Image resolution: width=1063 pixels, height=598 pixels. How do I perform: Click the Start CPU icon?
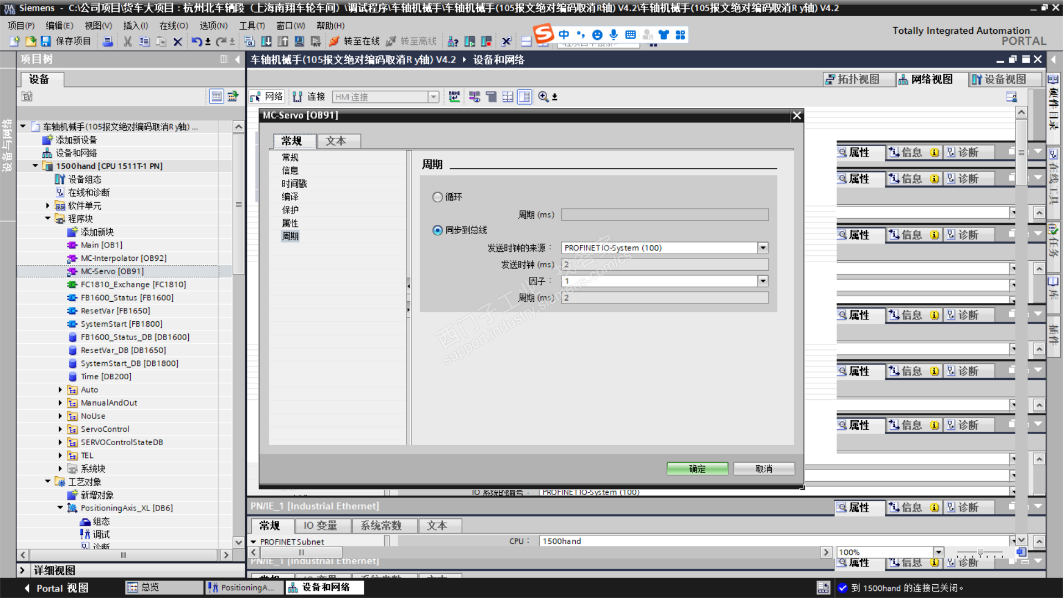(469, 42)
